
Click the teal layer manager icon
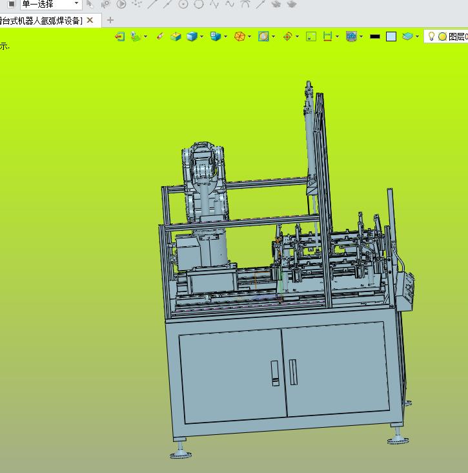coord(407,37)
